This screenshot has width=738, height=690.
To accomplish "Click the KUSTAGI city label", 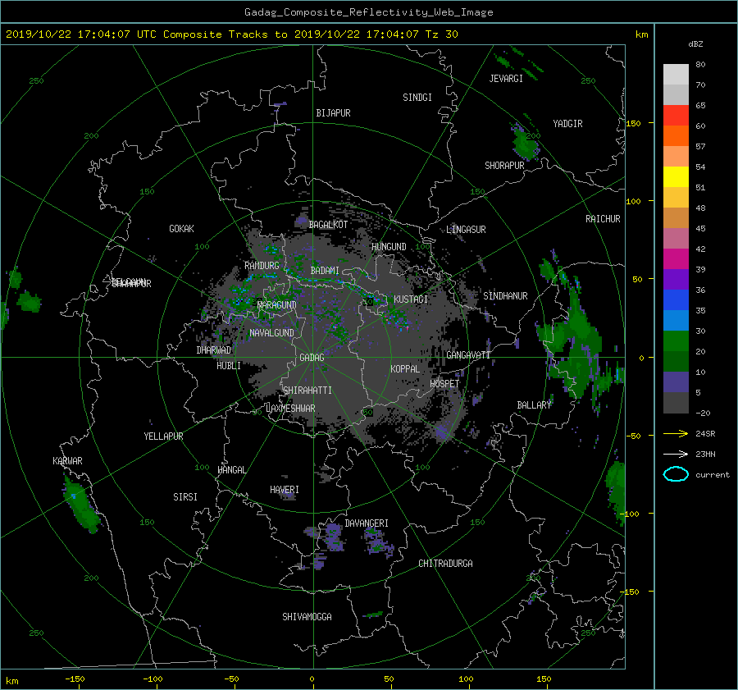I will coord(411,299).
